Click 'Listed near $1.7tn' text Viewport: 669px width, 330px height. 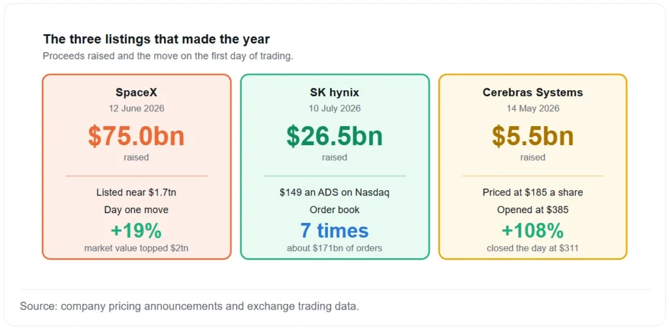tap(136, 193)
